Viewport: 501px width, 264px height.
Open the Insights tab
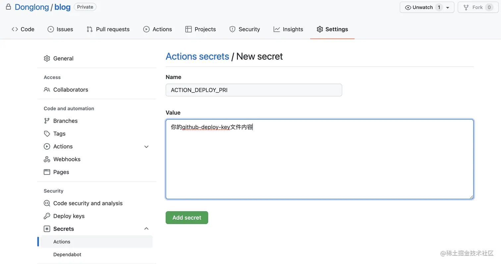click(288, 29)
